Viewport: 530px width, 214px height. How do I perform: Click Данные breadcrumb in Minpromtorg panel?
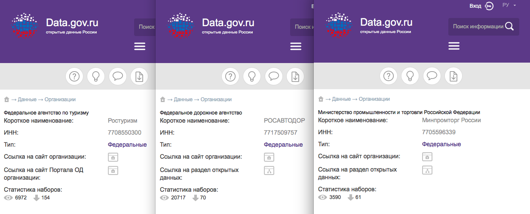point(341,99)
